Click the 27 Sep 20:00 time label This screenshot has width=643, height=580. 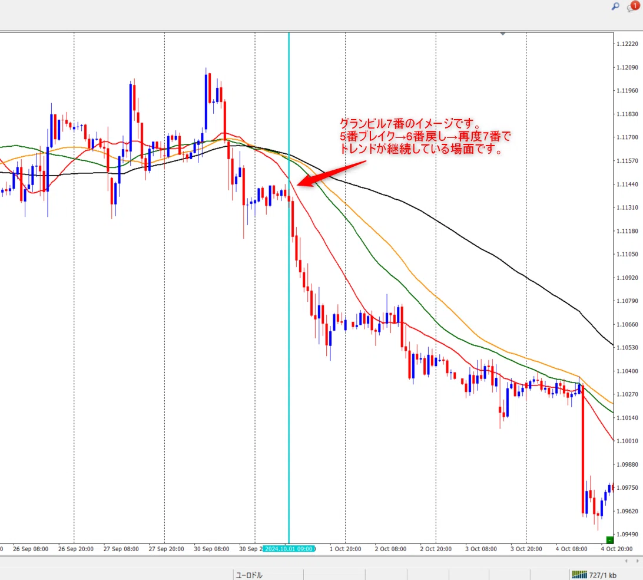pos(166,549)
